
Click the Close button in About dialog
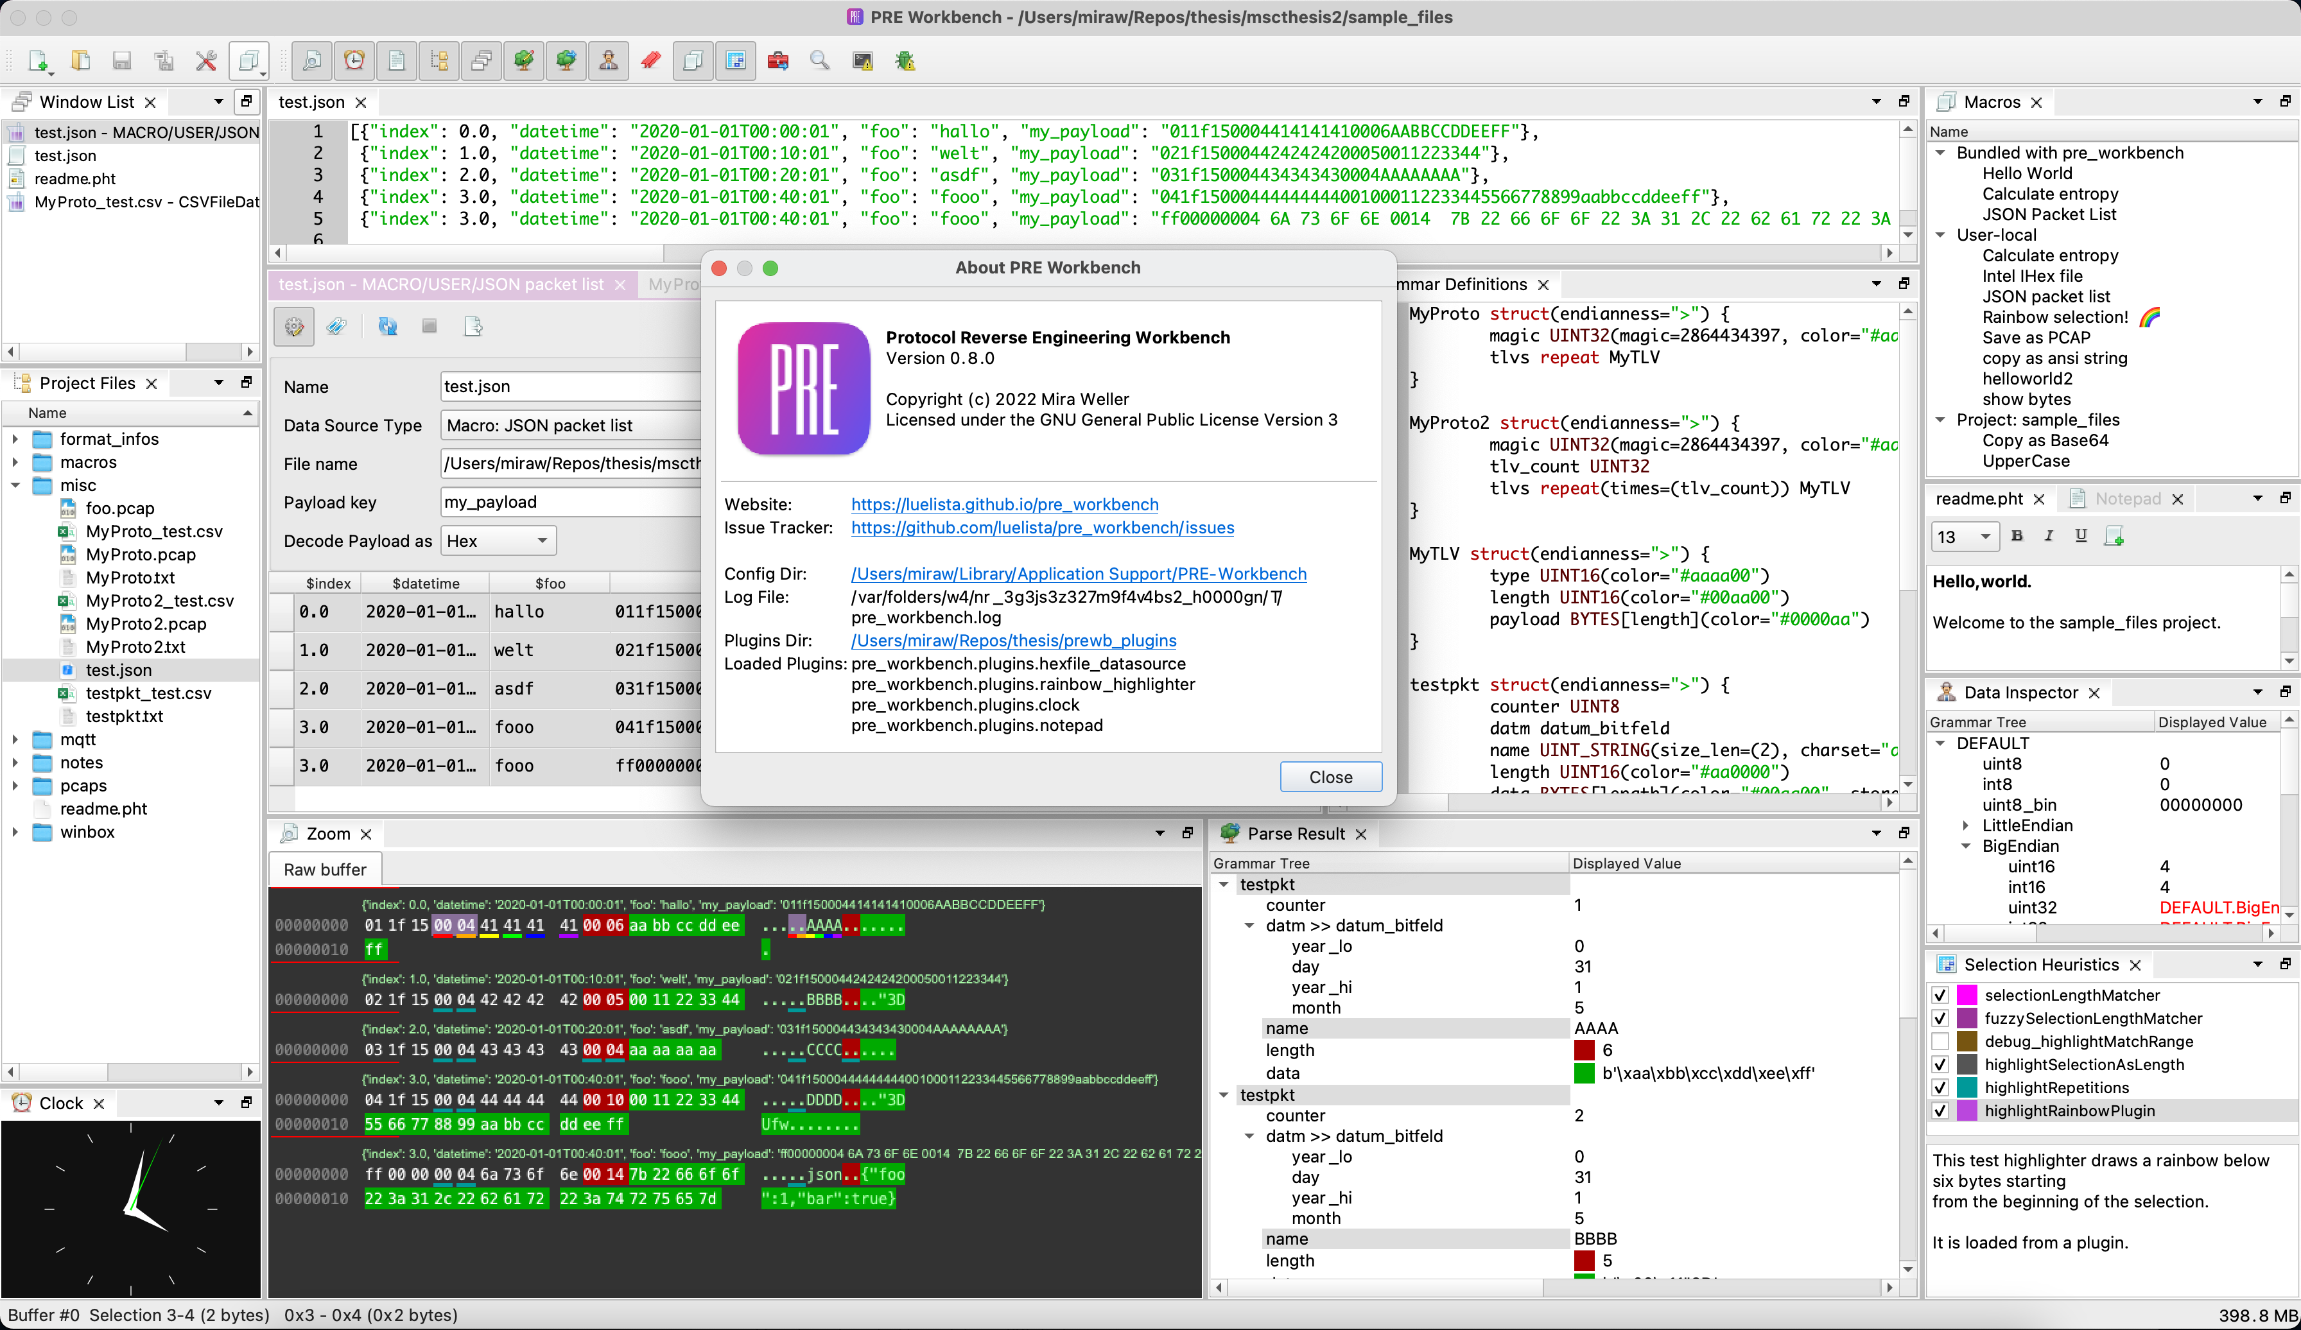click(x=1330, y=777)
